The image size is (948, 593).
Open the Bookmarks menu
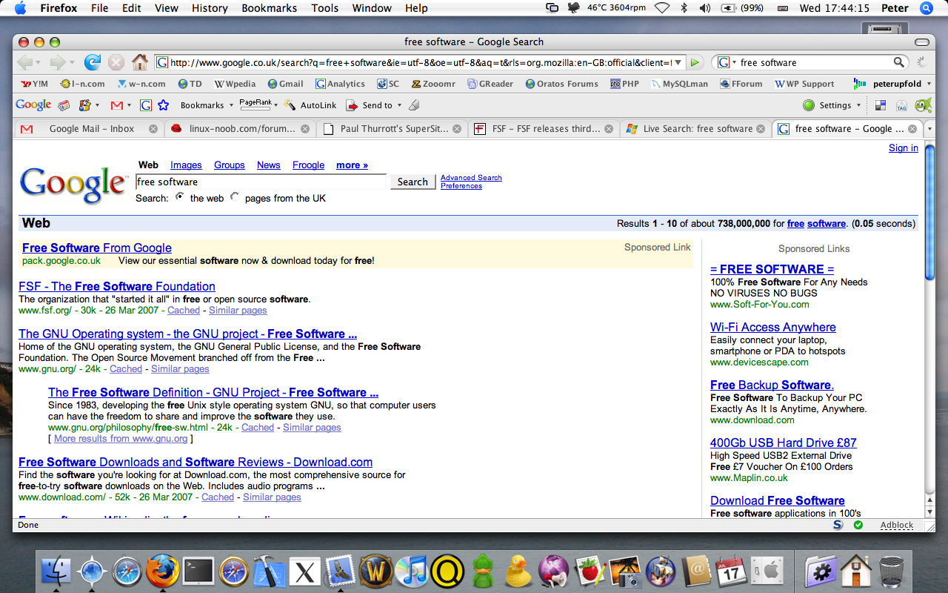pyautogui.click(x=269, y=8)
